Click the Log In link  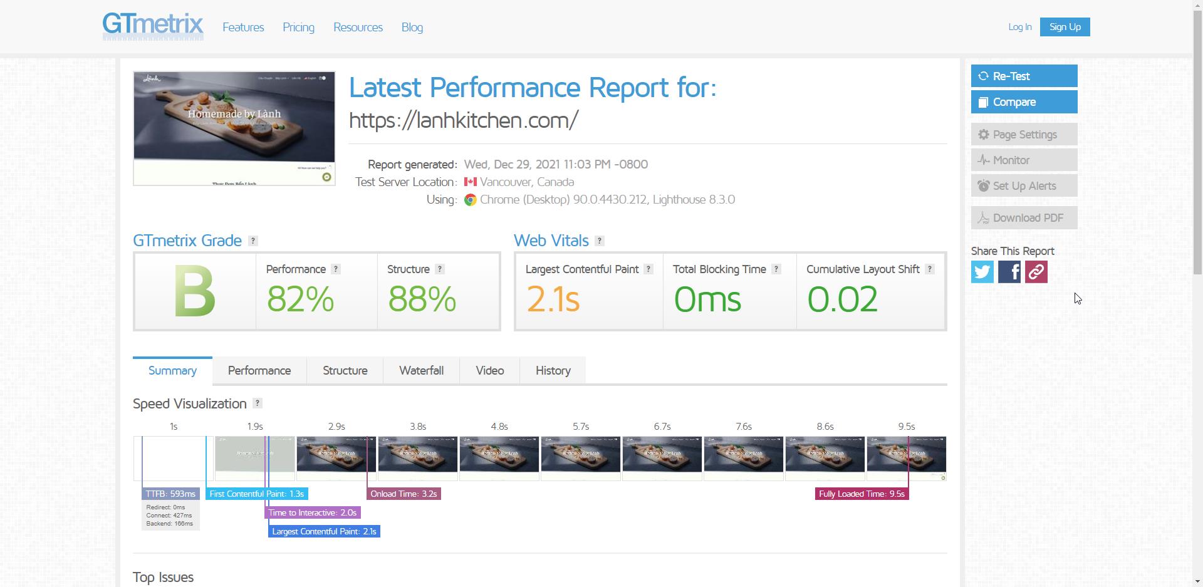point(1019,27)
